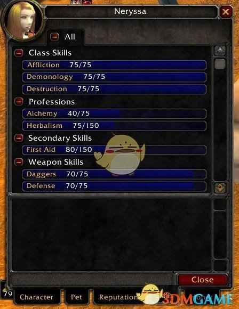Screen dimensions: 239x309
Task: Switch to the Reputation tab
Action: tap(118, 297)
